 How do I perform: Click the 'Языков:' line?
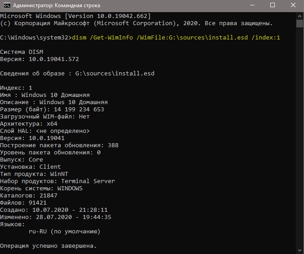(13, 224)
